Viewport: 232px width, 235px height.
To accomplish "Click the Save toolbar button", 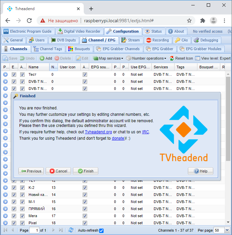I will click(x=10, y=58).
